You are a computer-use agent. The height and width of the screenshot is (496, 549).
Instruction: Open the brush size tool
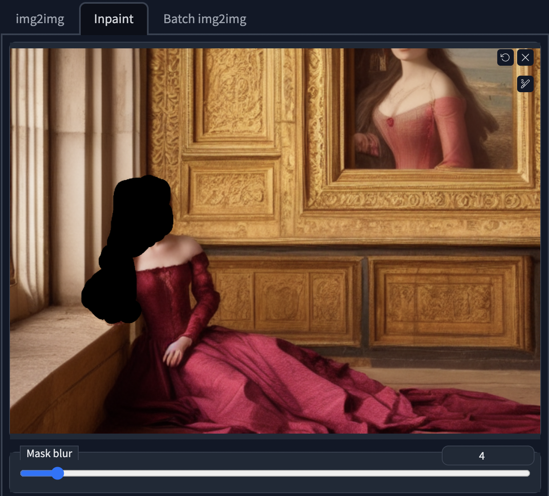(525, 84)
